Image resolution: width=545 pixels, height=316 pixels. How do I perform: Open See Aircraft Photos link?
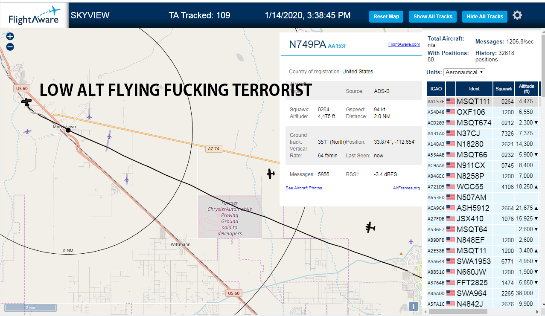click(x=304, y=188)
